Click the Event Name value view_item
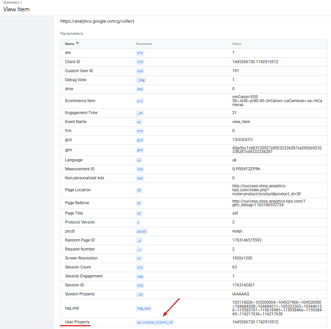 241,122
